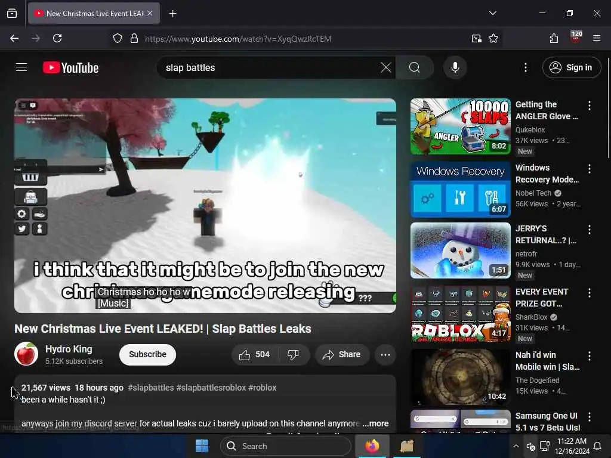The width and height of the screenshot is (611, 458).
Task: Run the YouTube search
Action: 415,67
